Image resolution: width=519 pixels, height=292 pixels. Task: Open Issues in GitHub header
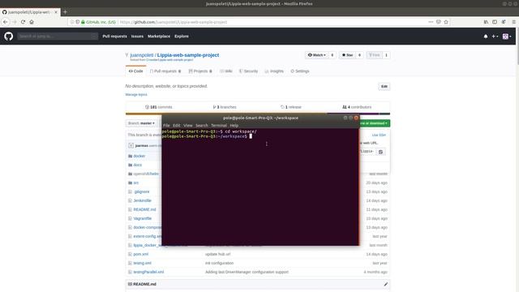[x=137, y=36]
